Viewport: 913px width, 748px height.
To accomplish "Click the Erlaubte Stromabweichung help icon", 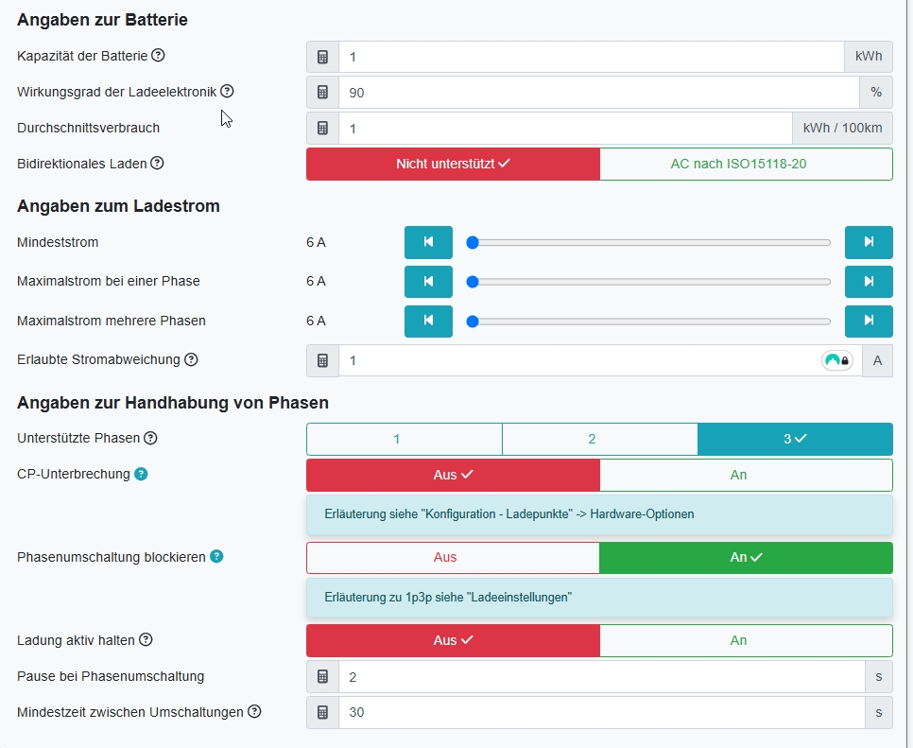I will [x=191, y=359].
